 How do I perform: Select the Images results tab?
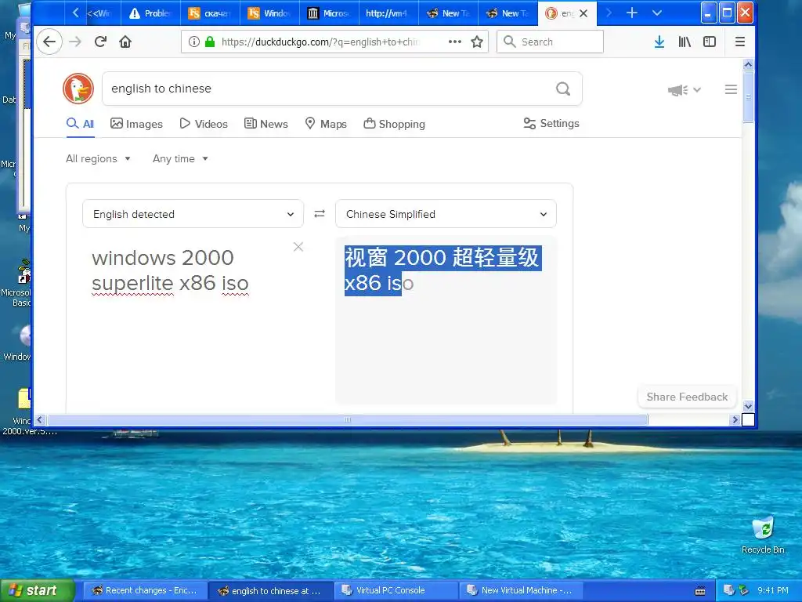coord(136,124)
